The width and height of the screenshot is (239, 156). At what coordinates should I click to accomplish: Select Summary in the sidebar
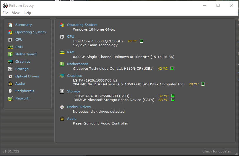[x=23, y=25]
